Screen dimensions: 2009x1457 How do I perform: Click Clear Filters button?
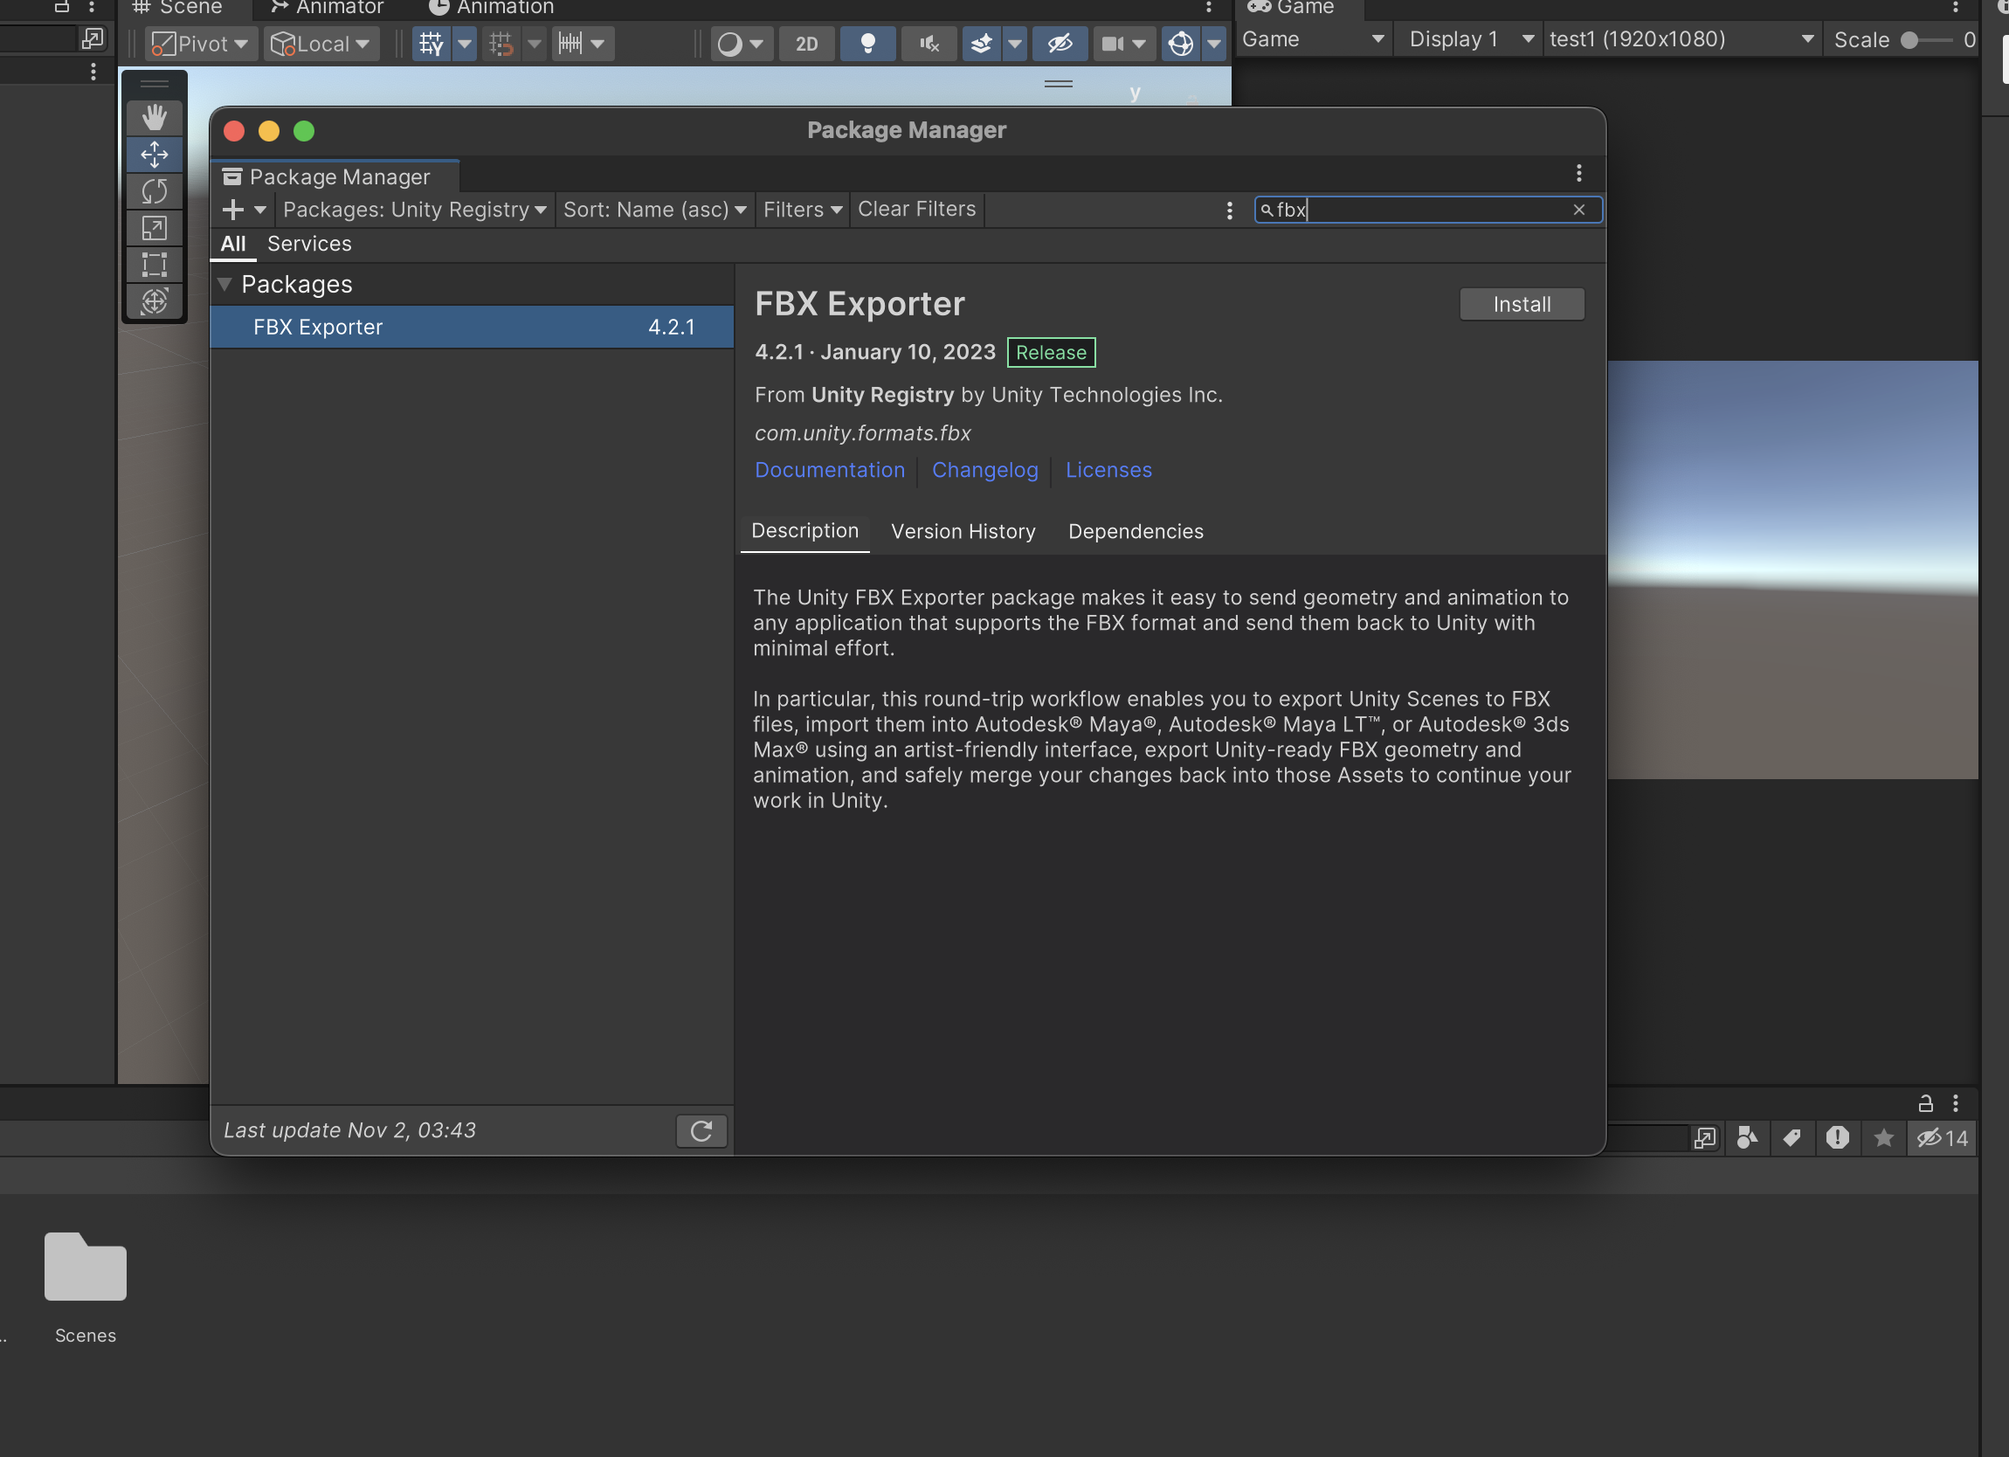point(917,209)
